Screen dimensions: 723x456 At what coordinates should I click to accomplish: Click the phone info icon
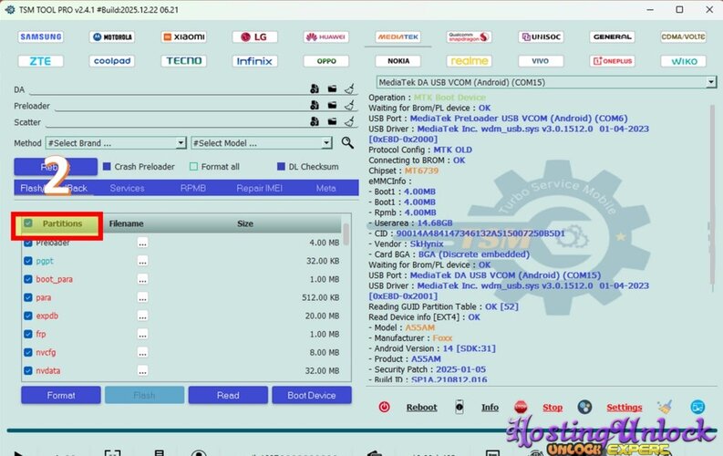click(460, 407)
